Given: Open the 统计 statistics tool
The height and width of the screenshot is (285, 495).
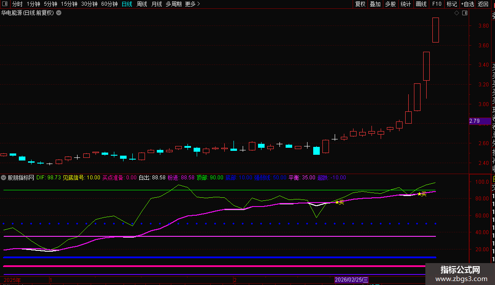Looking at the screenshot, I should pos(406,4).
